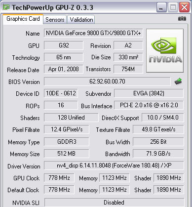Viewport: 192px width, 207px height.
Task: Click the "TechPowerUp GPU-Z 0.3.3" title text
Action: (52, 7)
